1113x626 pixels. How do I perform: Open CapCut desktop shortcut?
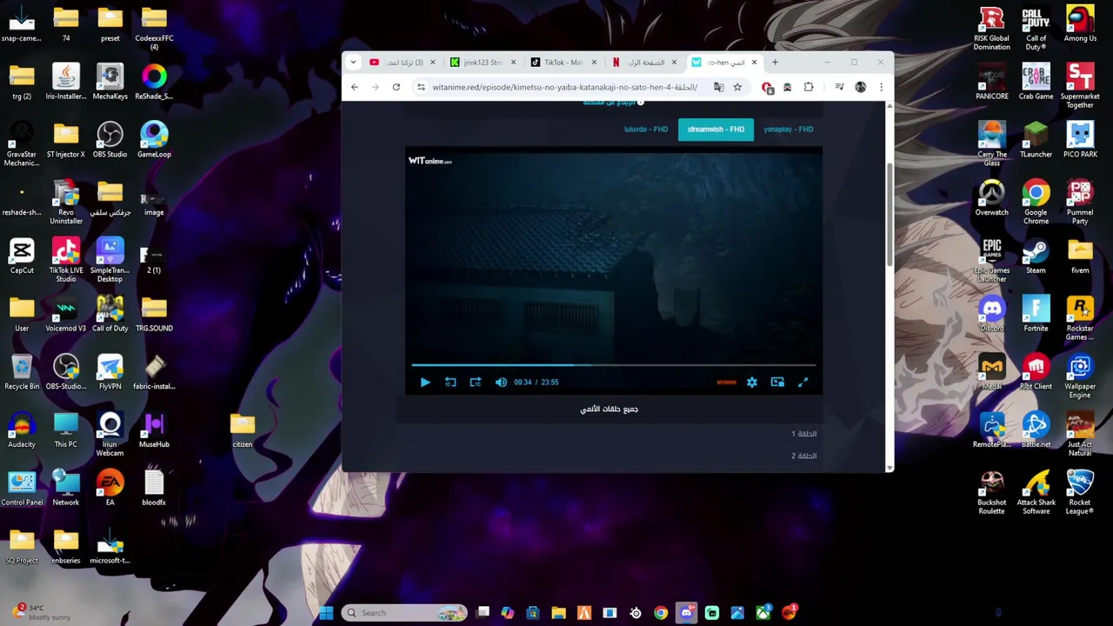pos(22,256)
